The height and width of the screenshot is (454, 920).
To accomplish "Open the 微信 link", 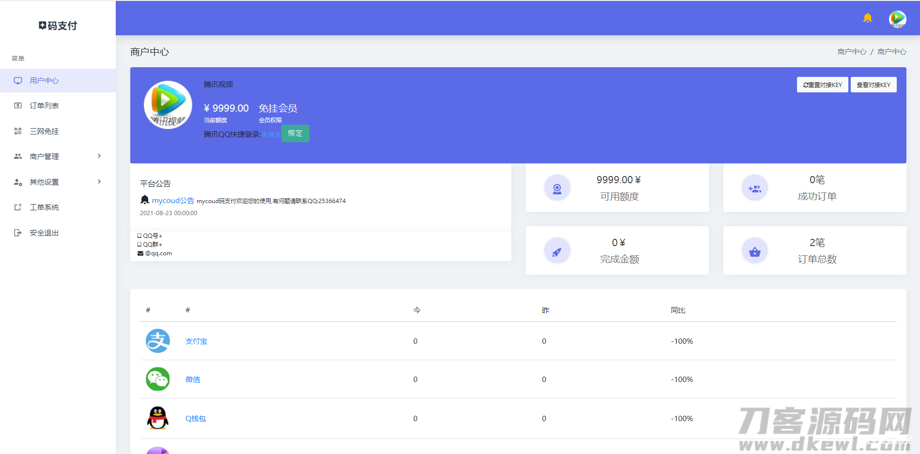I will 193,380.
